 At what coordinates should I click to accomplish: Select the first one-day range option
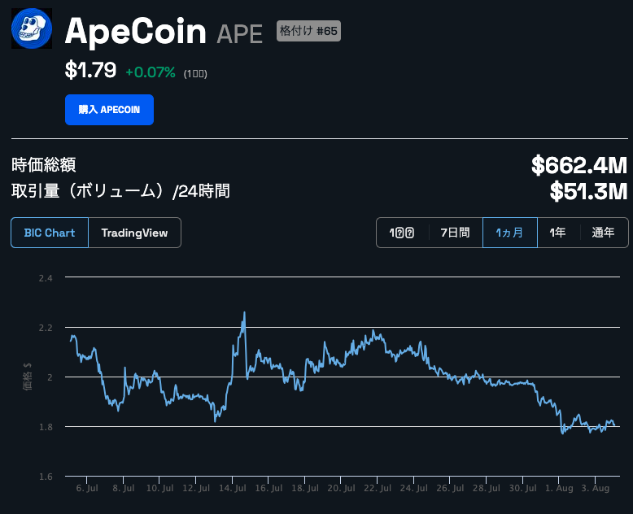click(x=402, y=233)
